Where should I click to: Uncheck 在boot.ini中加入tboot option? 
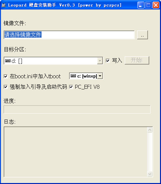6,76
